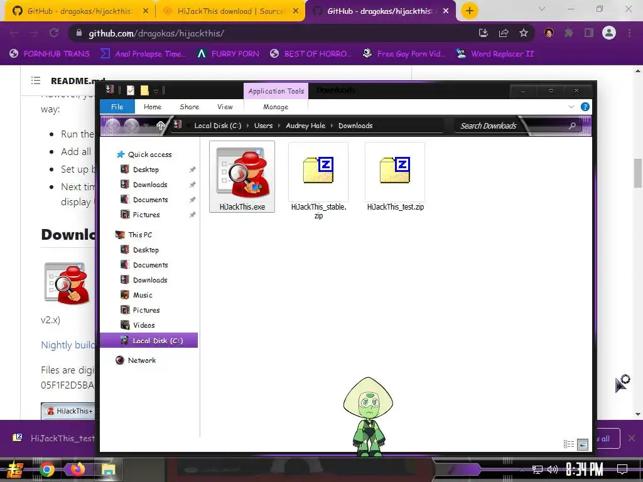Go up one folder level in Explorer
The width and height of the screenshot is (643, 482).
click(x=160, y=126)
